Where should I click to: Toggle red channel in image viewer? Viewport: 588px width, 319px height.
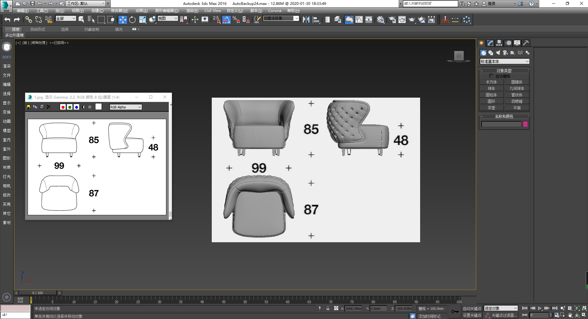[x=63, y=107]
